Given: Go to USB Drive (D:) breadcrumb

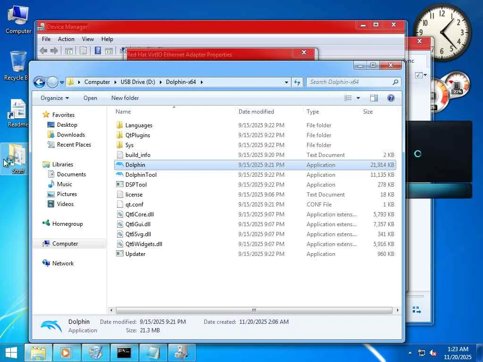Looking at the screenshot, I should [138, 82].
